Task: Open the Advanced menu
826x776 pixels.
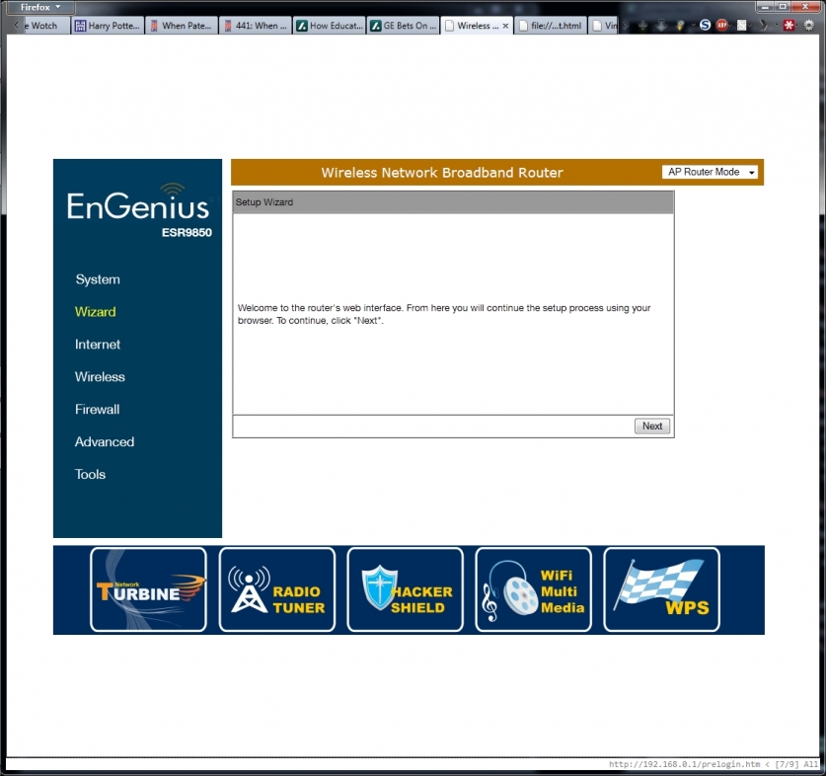Action: click(105, 441)
